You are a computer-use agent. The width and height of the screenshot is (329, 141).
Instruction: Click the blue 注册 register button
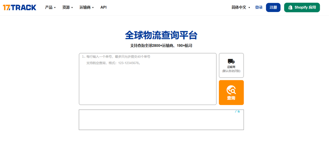tap(273, 7)
